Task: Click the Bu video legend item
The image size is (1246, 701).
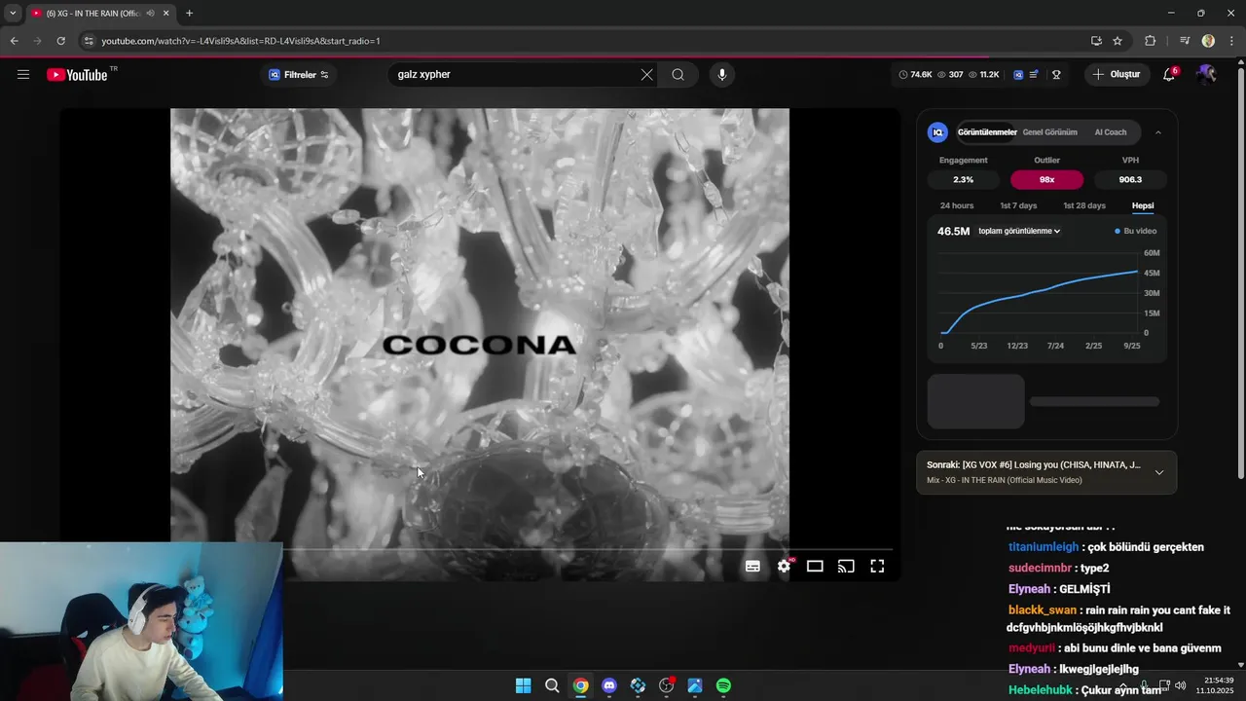Action: (1135, 231)
